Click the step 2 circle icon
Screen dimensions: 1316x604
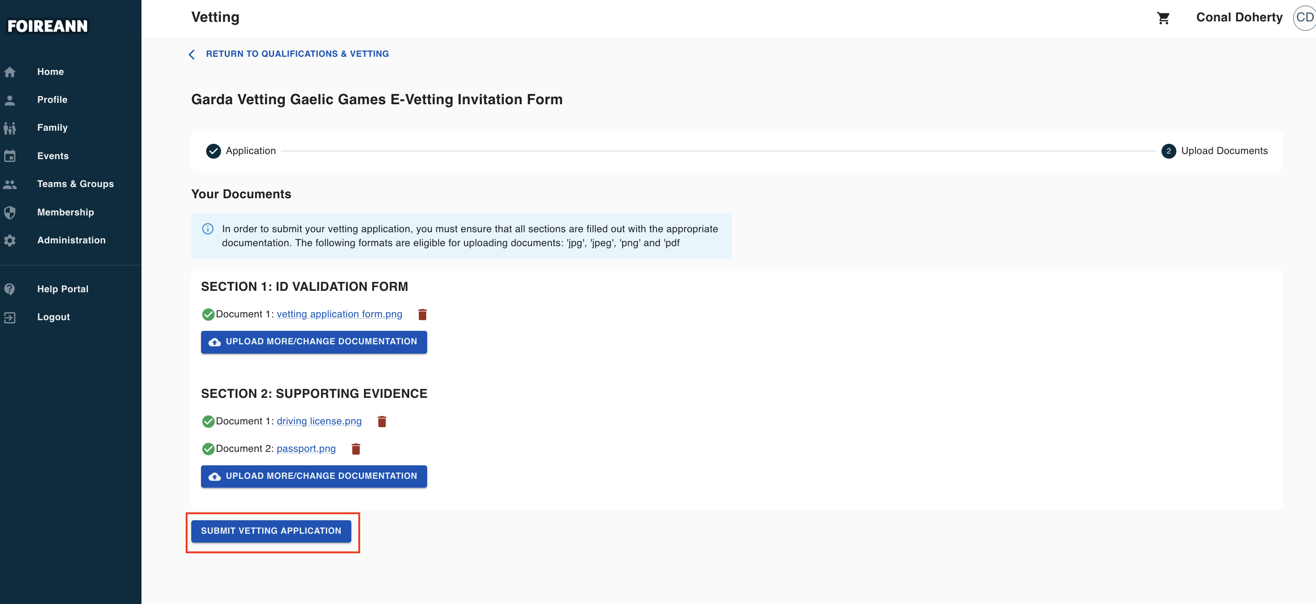[1168, 151]
